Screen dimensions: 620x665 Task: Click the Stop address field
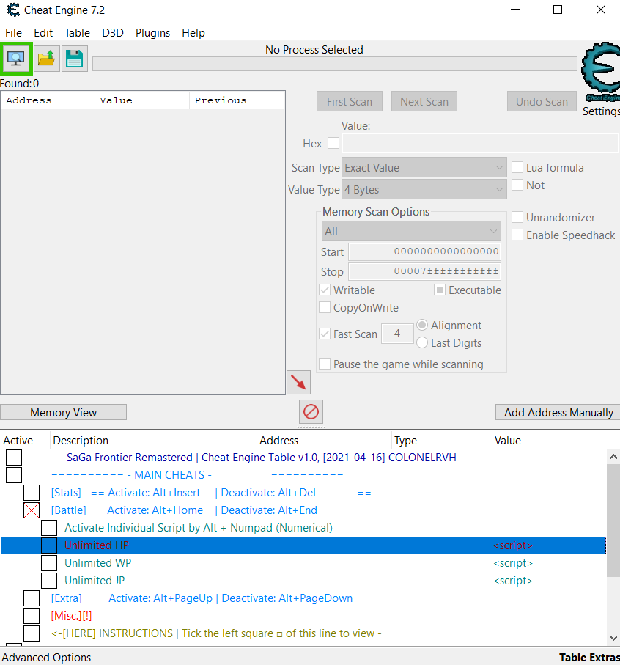[424, 271]
